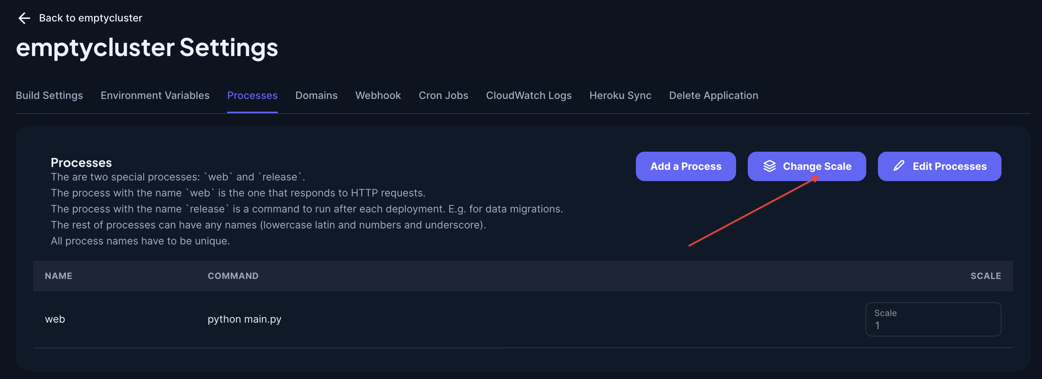This screenshot has height=379, width=1042.
Task: Open the CloudWatch Logs tab
Action: pyautogui.click(x=528, y=96)
